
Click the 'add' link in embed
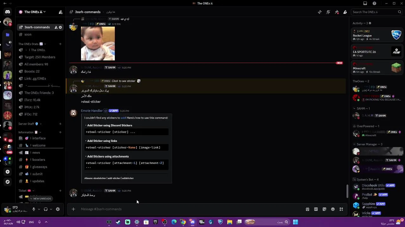coord(123,118)
